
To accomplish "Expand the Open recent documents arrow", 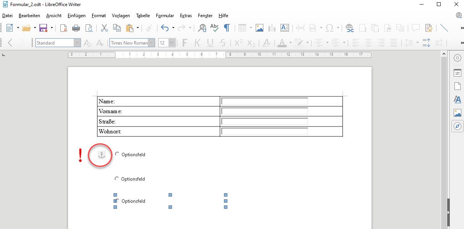I will pos(35,28).
